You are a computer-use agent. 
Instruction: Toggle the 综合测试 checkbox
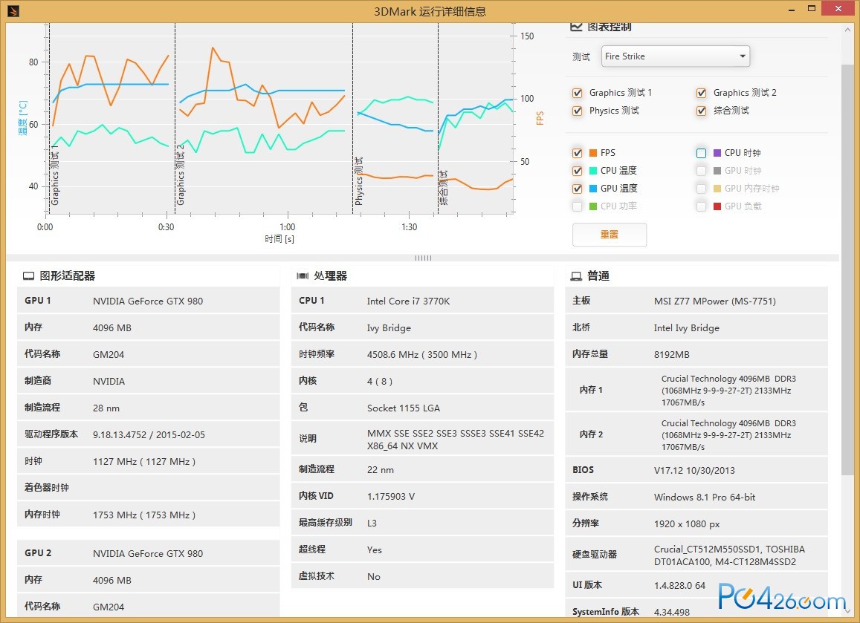point(701,111)
